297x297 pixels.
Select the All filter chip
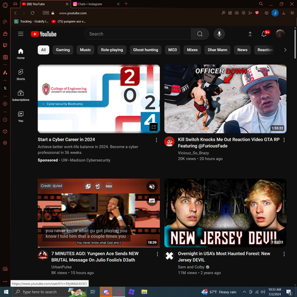point(43,50)
